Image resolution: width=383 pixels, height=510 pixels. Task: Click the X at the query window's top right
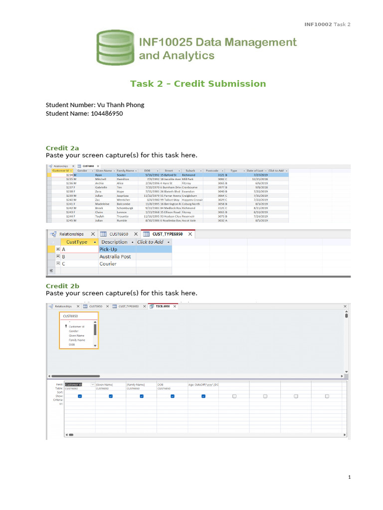coord(345,306)
